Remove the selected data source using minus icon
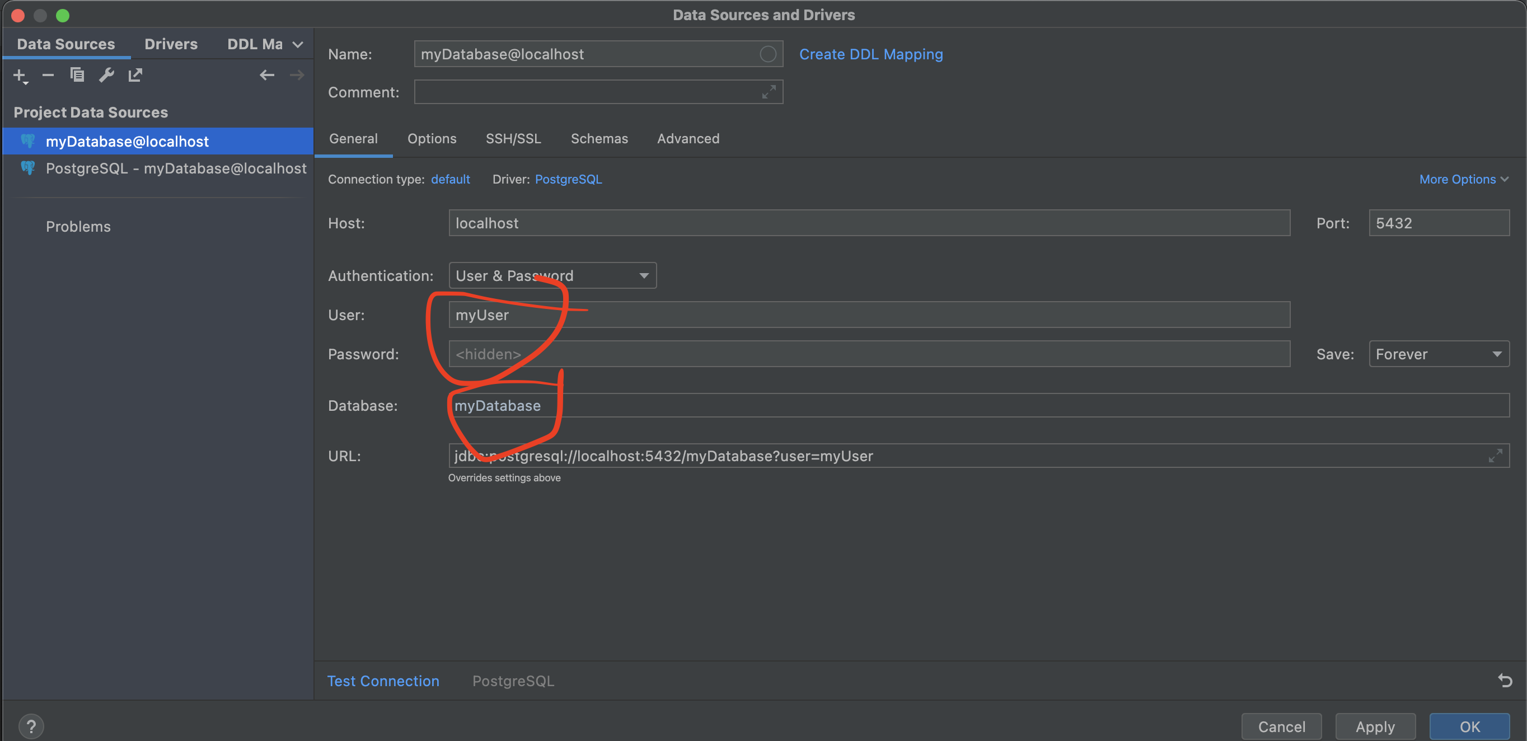Screen dimensions: 1527x741 pyautogui.click(x=48, y=76)
